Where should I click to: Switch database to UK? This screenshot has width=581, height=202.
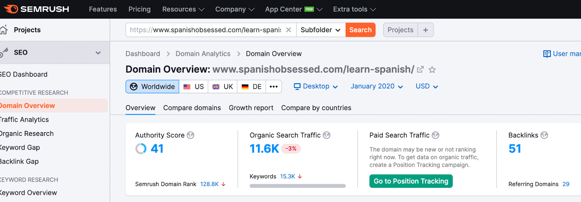[x=223, y=86]
